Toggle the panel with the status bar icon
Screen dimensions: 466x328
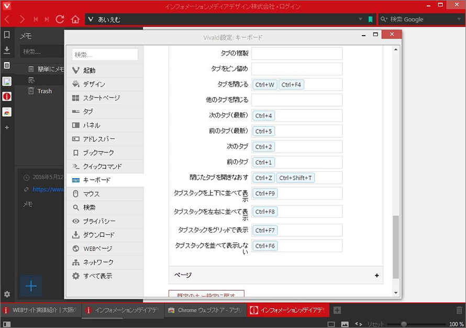coord(7,324)
